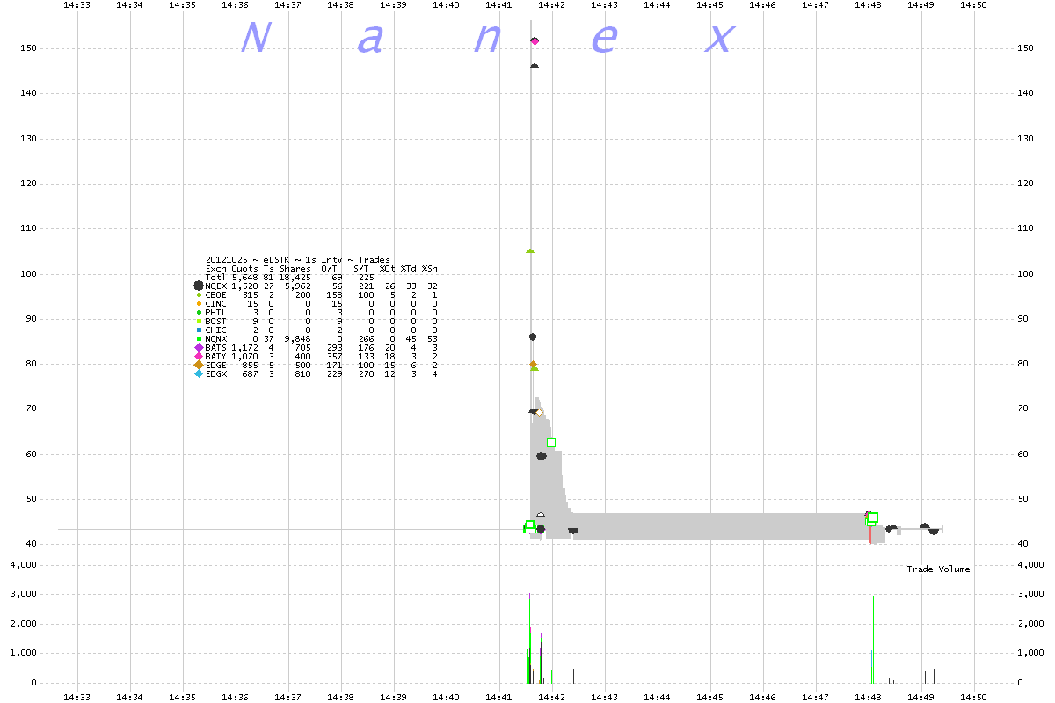Screen dimensions: 1055x703
Task: Select the black trade marker near price 146
Action: pyautogui.click(x=535, y=65)
